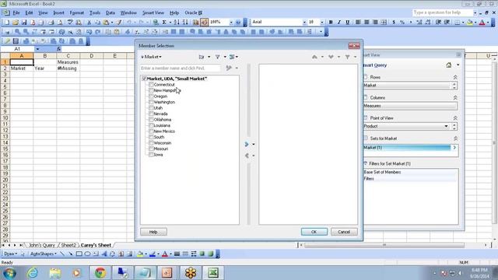The image size is (498, 280).
Task: Switch to the Sheet2 tab
Action: (x=68, y=245)
